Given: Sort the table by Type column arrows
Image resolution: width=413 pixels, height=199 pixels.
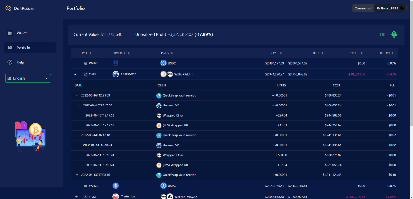Looking at the screenshot, I should point(90,53).
